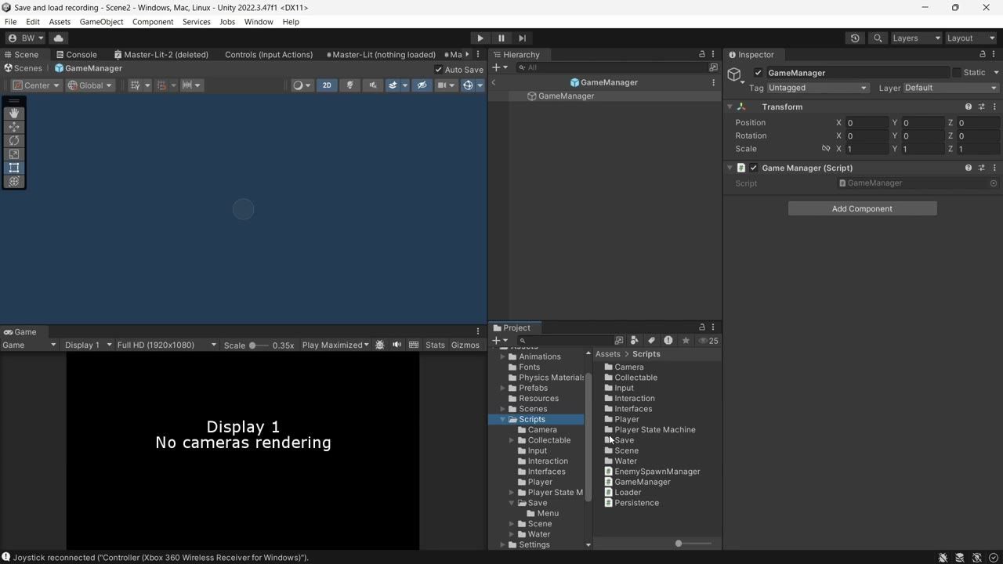Toggle scene lighting bulb icon
The image size is (1003, 564).
click(x=350, y=85)
